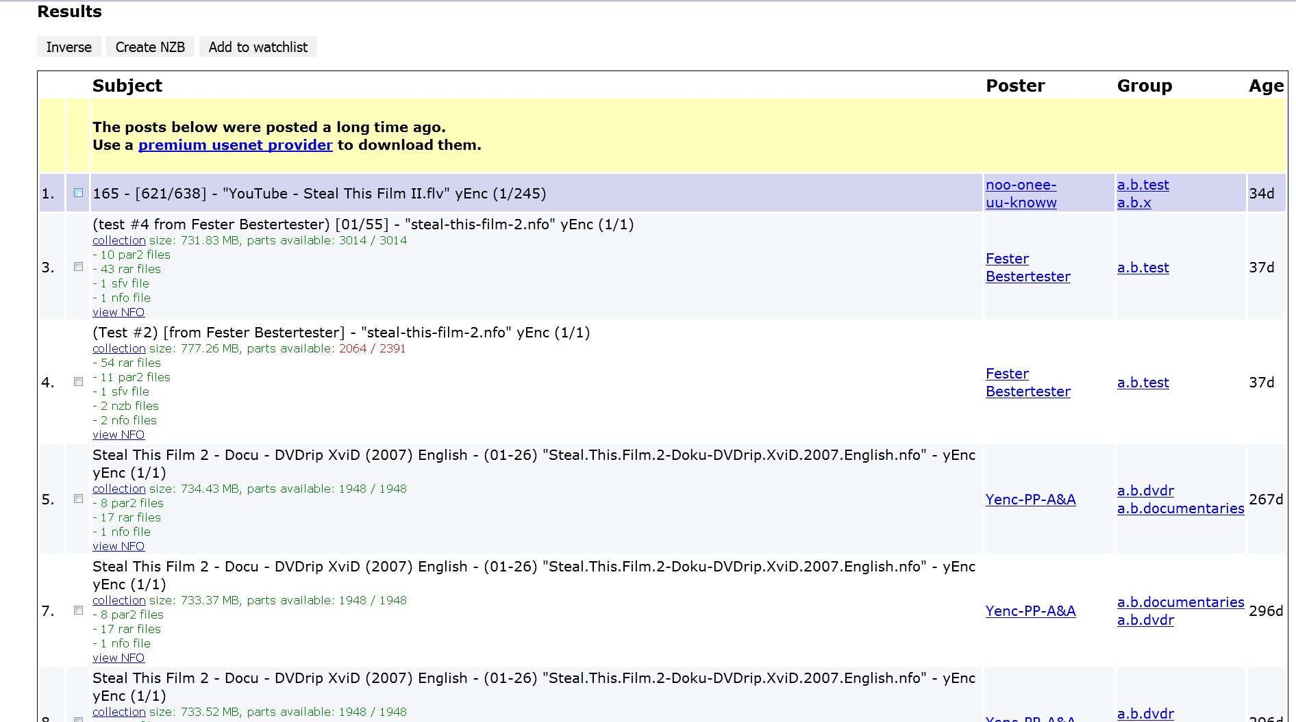Open poster noo-onee-uu-knoww link
The image size is (1296, 722).
[1021, 194]
